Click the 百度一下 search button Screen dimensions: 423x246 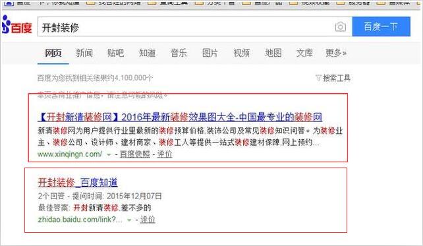pyautogui.click(x=381, y=26)
